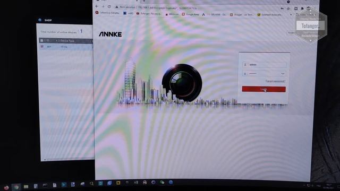The height and width of the screenshot is (191, 340).
Task: Sort by Device Type column in SADP
Action: [x=67, y=41]
